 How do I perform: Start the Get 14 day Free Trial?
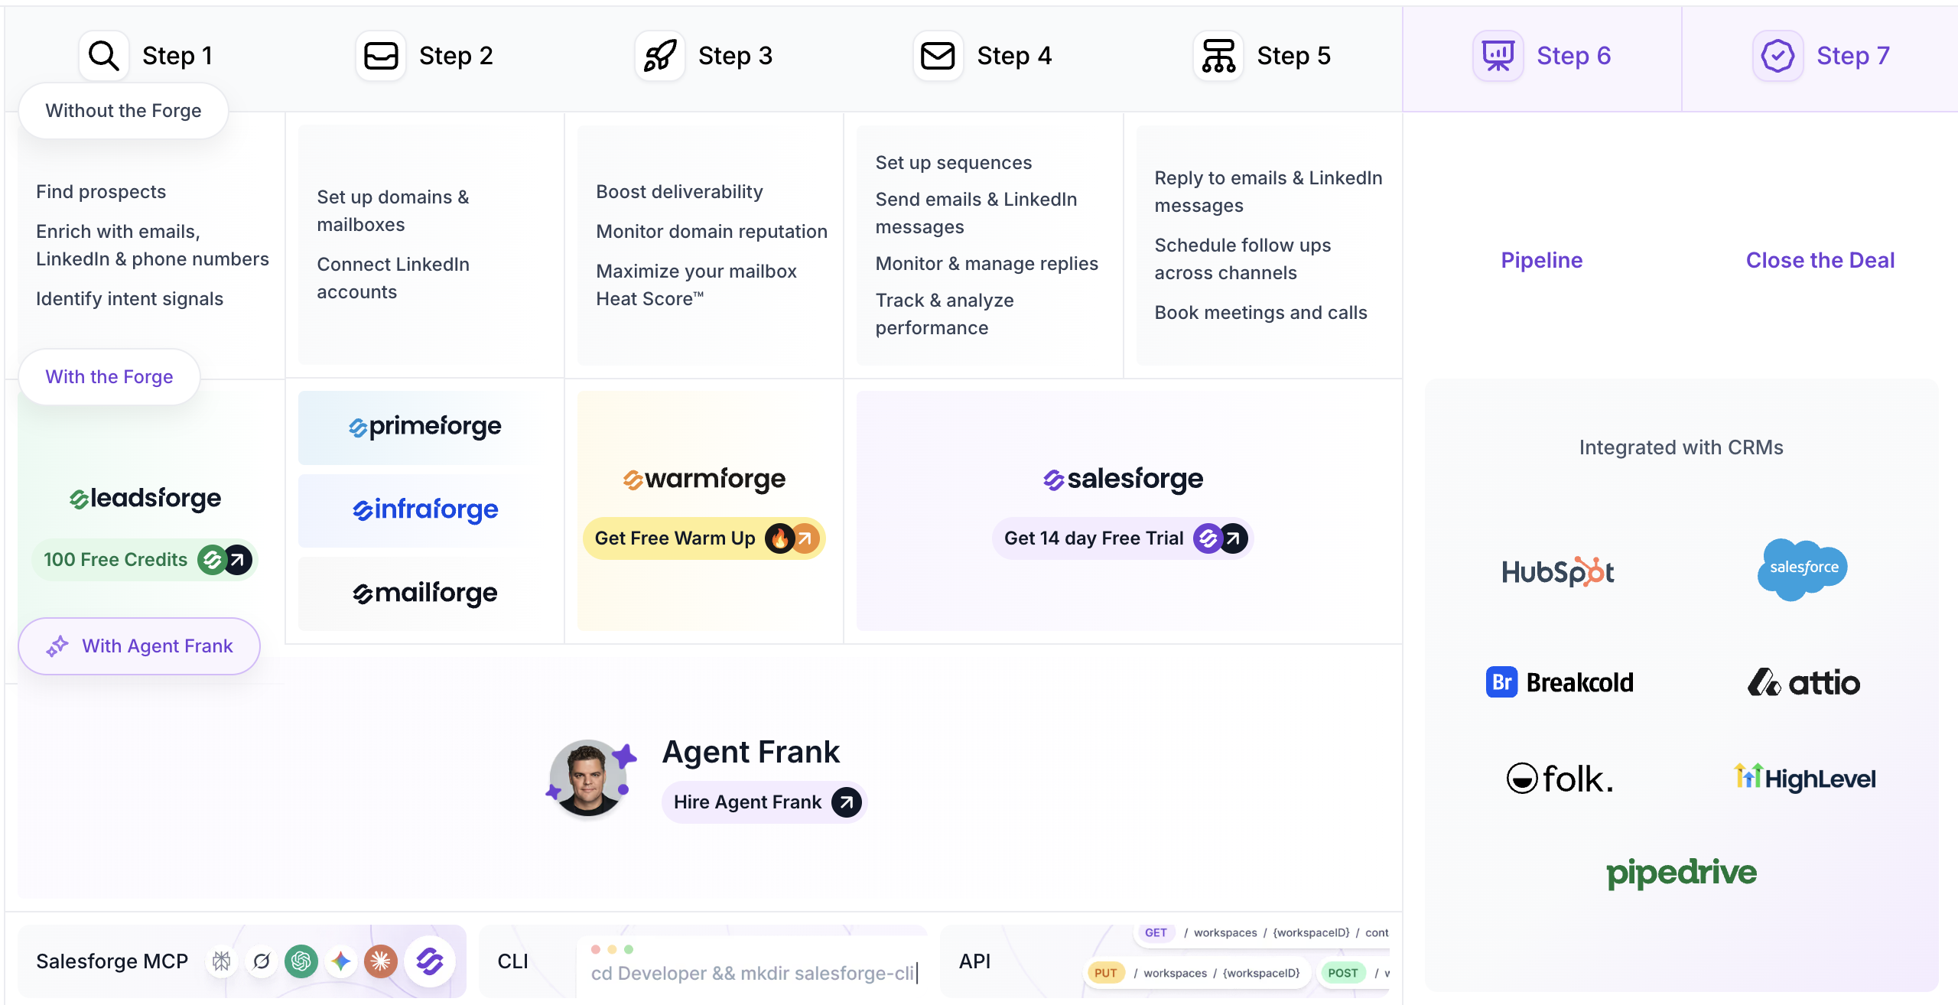pyautogui.click(x=1123, y=538)
